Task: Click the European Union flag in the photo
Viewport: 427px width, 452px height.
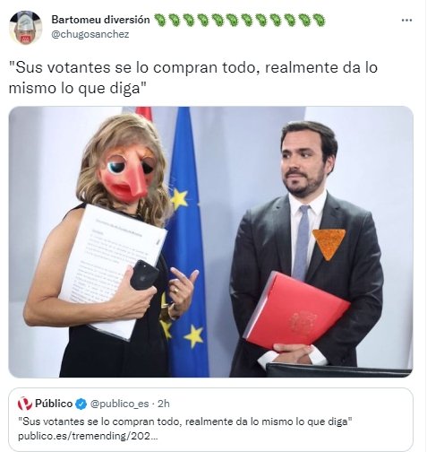Action: (187, 241)
